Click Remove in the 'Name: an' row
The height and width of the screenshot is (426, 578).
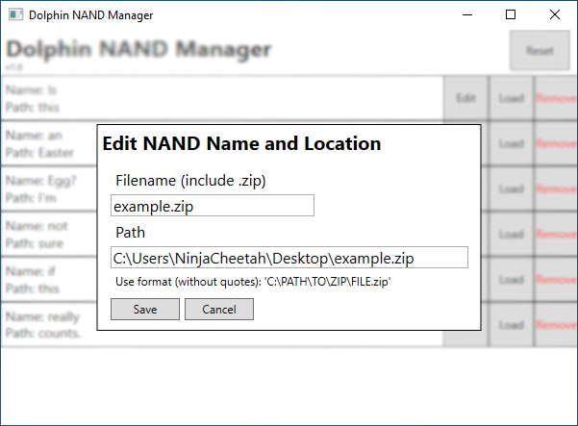tap(556, 143)
